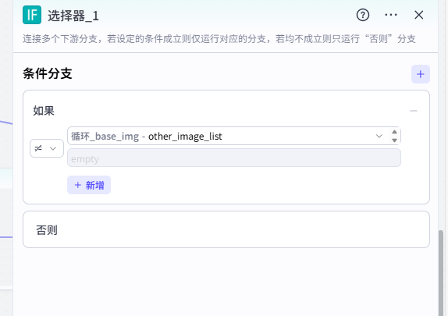Image resolution: width=448 pixels, height=316 pixels.
Task: Select the 否则 else branch card
Action: (226, 229)
